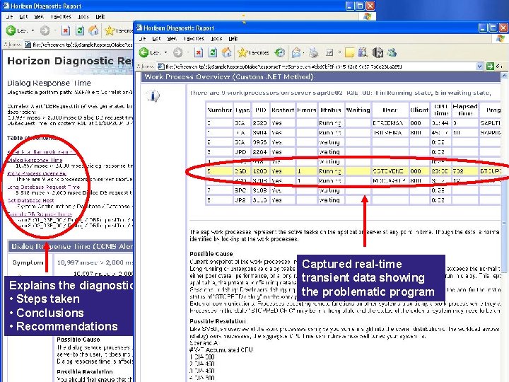Open Favorites star in the front window toolbar
Image resolution: width=509 pixels, height=382 pixels.
[242, 52]
